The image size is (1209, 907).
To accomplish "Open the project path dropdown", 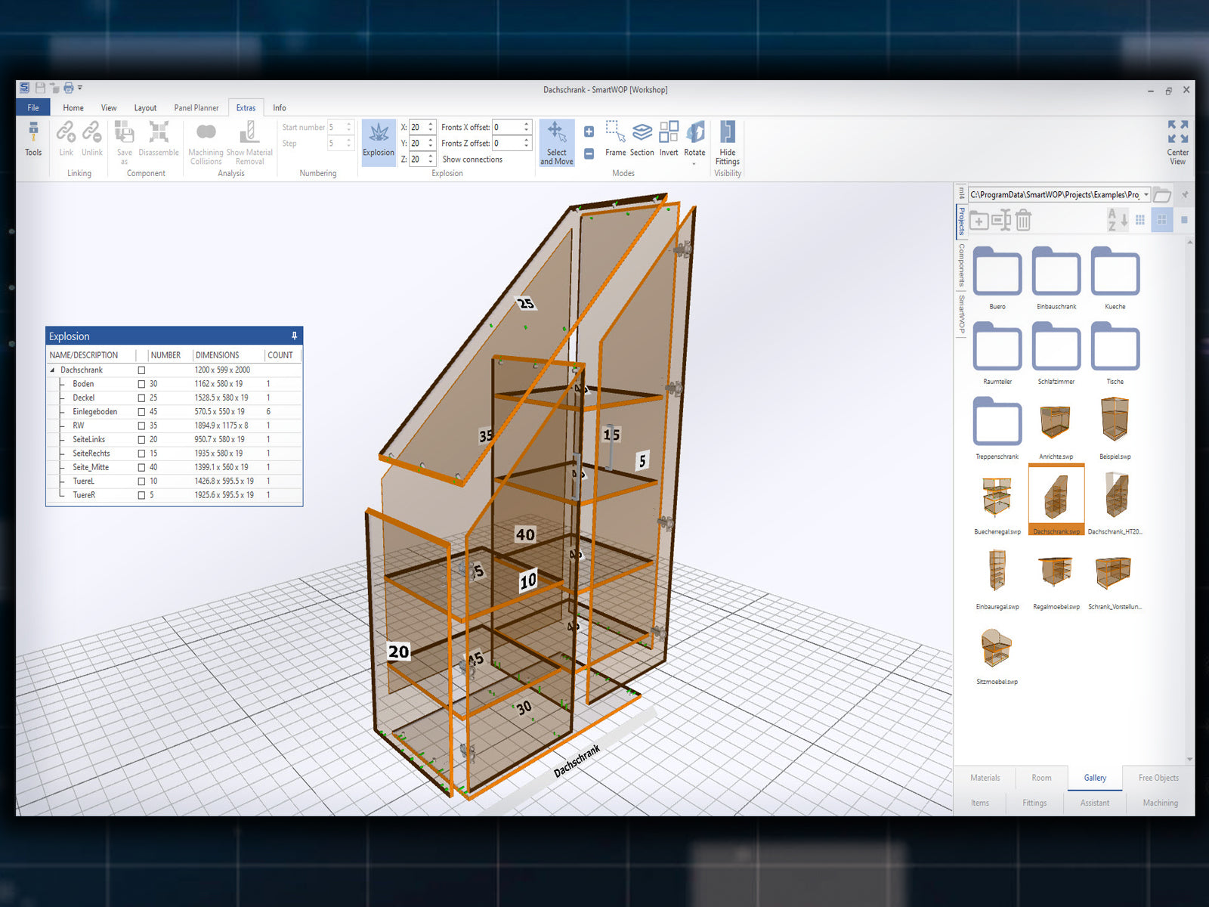I will tap(1146, 195).
